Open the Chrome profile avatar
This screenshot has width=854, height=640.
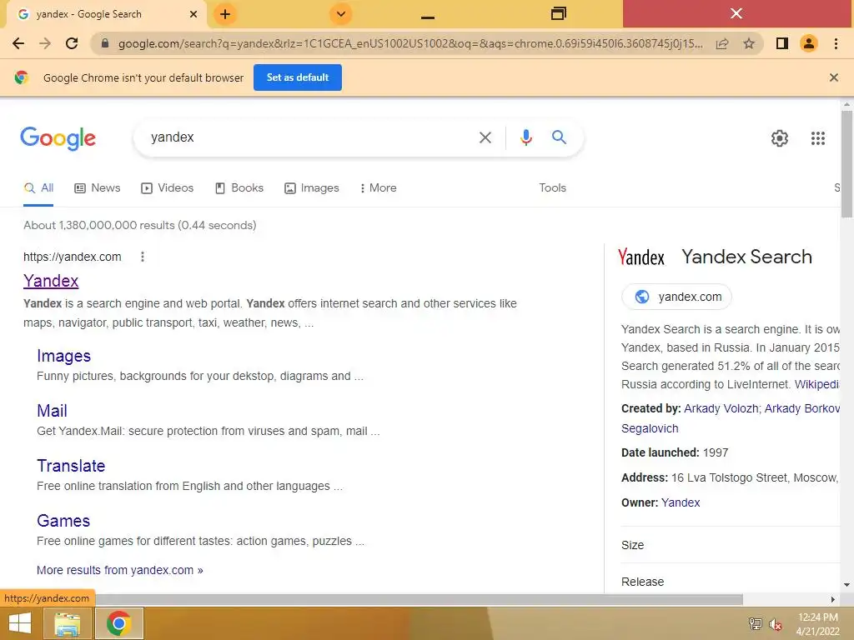pyautogui.click(x=809, y=43)
